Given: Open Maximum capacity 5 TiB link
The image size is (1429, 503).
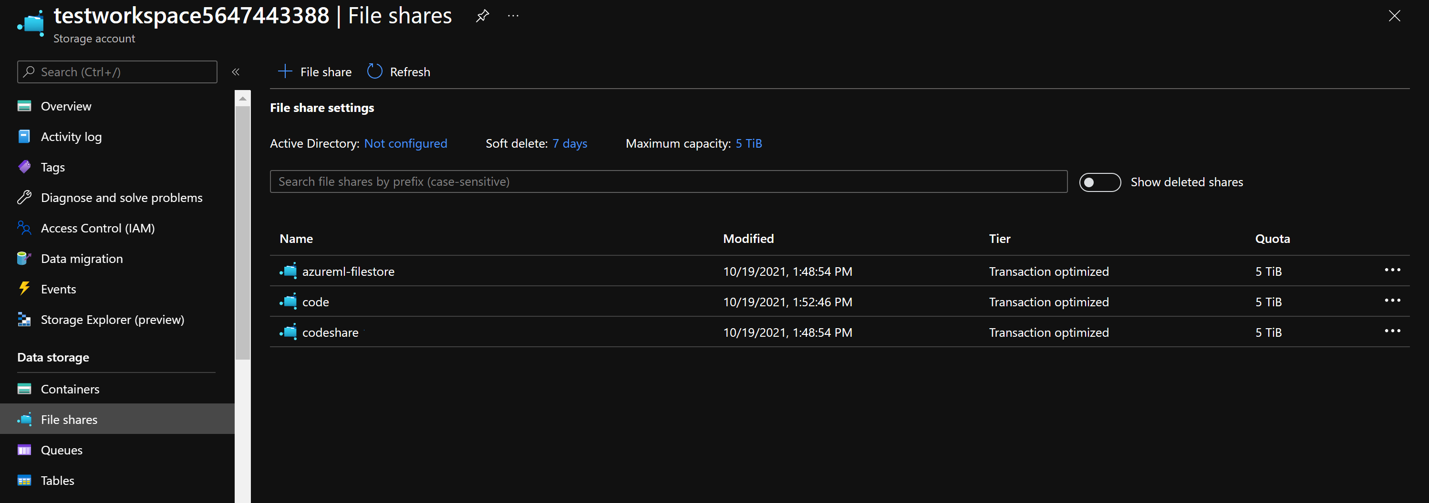Looking at the screenshot, I should [x=749, y=143].
